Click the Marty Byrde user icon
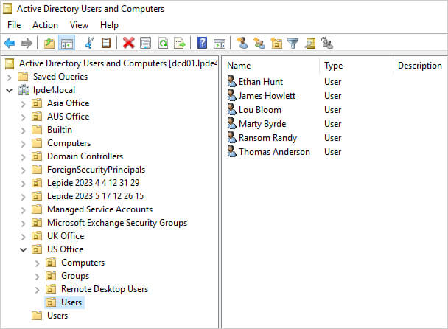 pyautogui.click(x=231, y=124)
